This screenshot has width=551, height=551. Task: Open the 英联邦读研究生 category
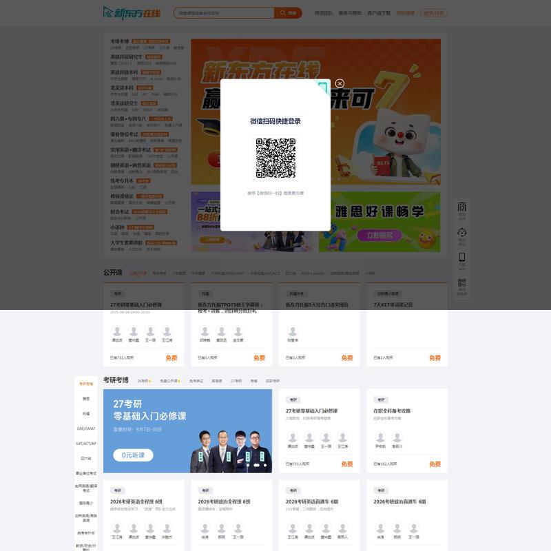(126, 57)
